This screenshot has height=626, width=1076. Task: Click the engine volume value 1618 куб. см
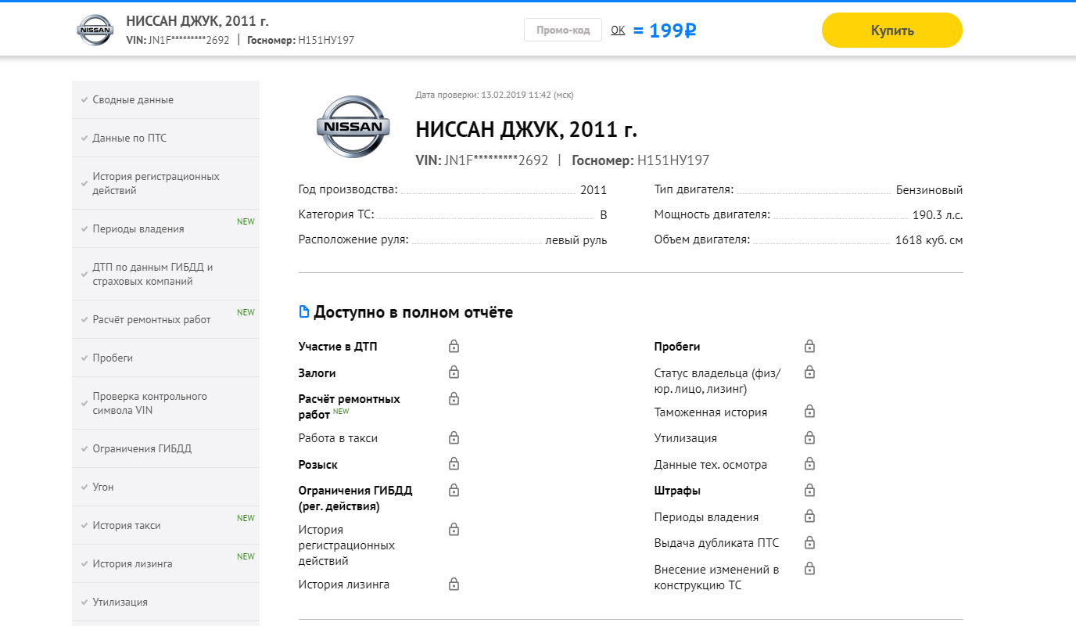click(x=929, y=240)
